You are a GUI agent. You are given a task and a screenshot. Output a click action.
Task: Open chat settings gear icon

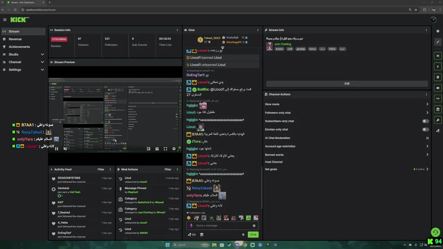(x=243, y=234)
